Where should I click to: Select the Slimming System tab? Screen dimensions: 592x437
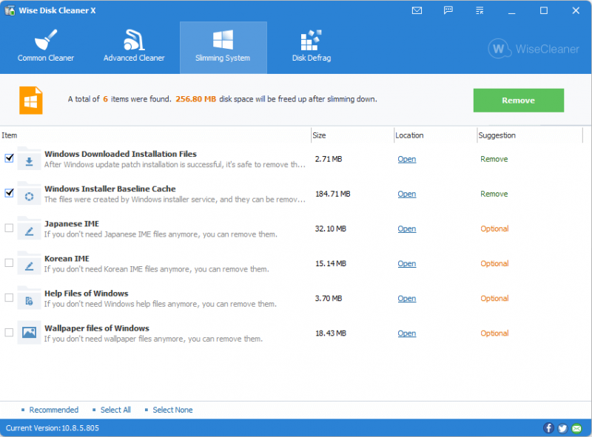pos(223,47)
